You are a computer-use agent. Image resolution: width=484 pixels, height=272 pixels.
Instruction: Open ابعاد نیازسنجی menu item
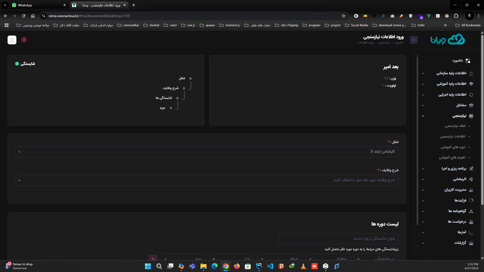tap(455, 126)
